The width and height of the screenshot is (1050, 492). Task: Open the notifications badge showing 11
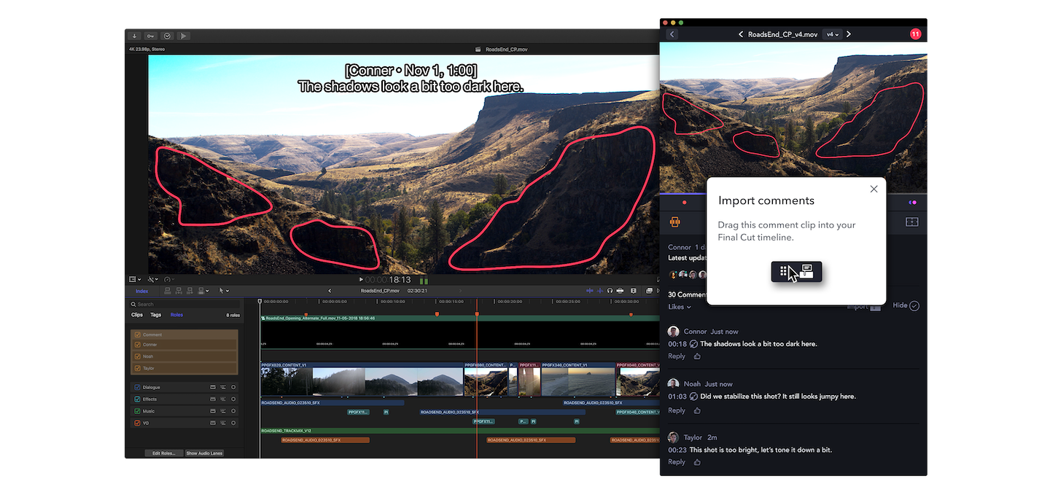(916, 34)
